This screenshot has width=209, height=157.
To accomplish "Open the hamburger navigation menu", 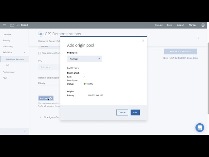I will tap(4, 25).
